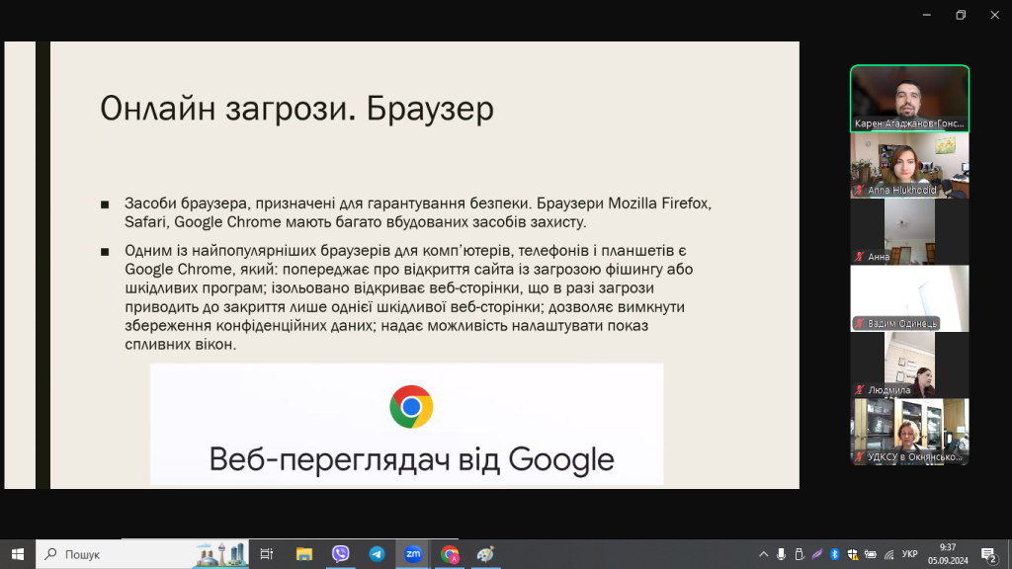Screen dimensions: 1012x569
Task: Launch the Paint app from the taskbar
Action: (x=485, y=554)
